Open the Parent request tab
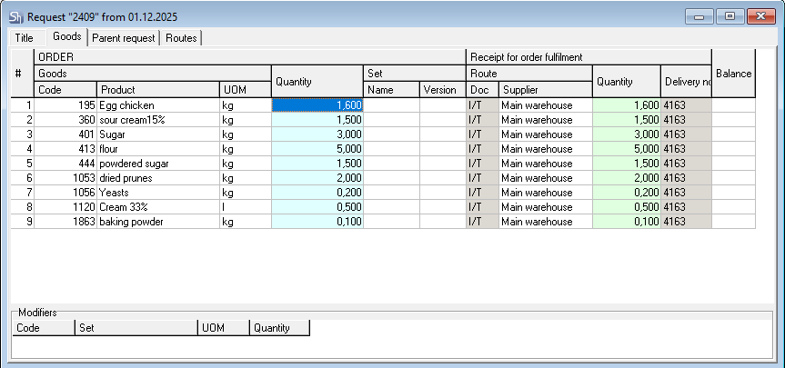 pos(125,37)
